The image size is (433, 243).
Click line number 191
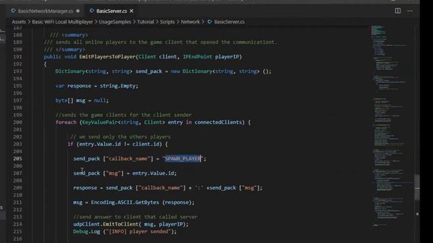tap(18, 57)
